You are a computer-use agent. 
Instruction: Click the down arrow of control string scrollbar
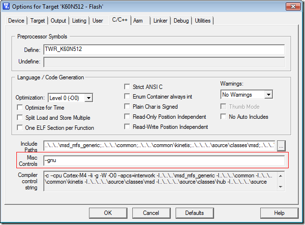coord(280,187)
